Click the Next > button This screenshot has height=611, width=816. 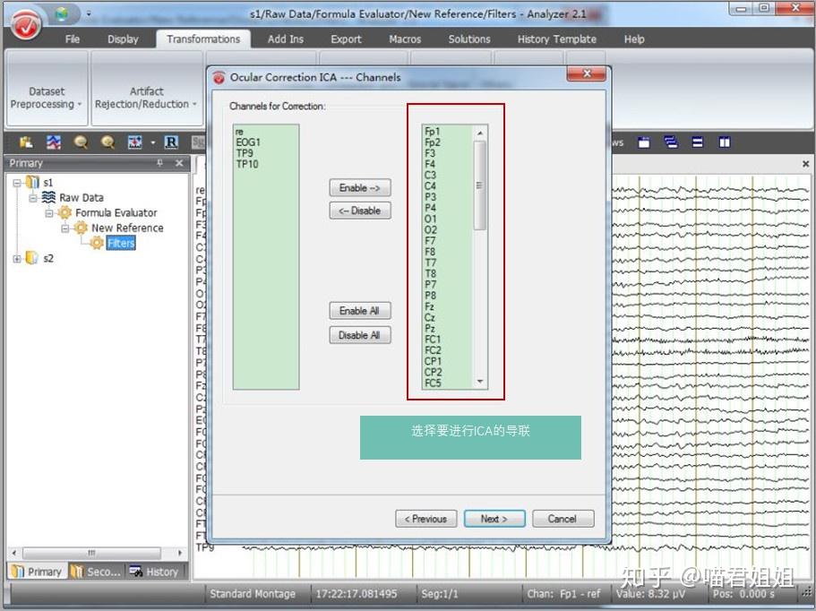(494, 519)
